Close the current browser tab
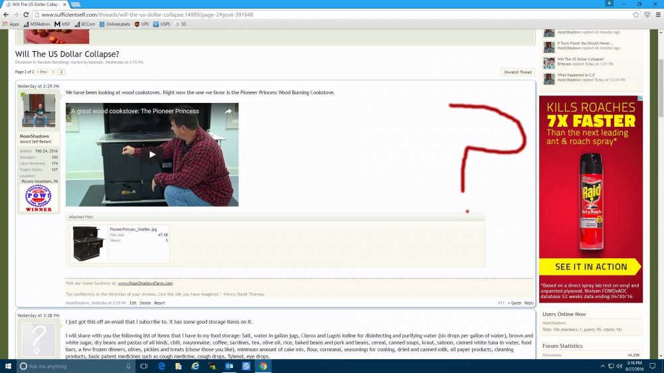This screenshot has width=664, height=373. [x=64, y=4]
